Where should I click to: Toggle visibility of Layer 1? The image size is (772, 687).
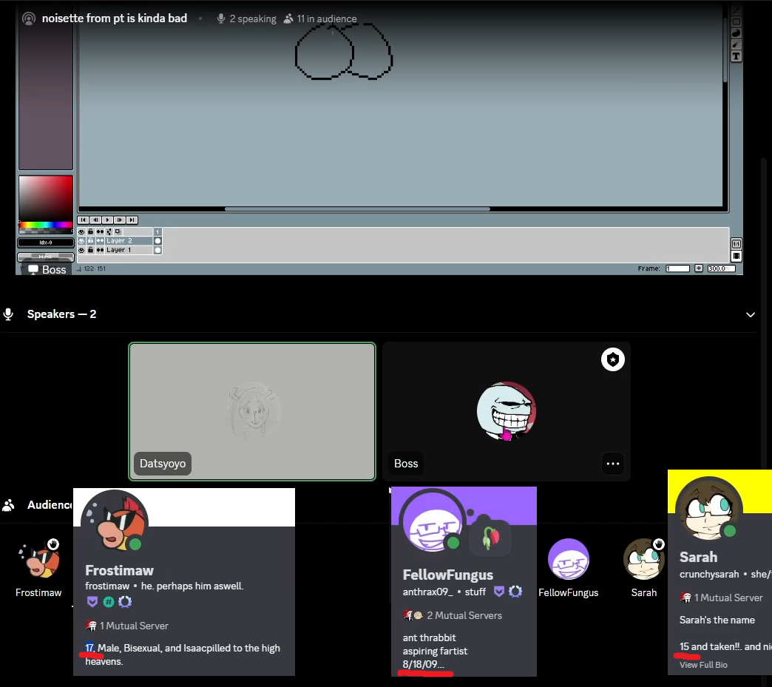point(82,250)
